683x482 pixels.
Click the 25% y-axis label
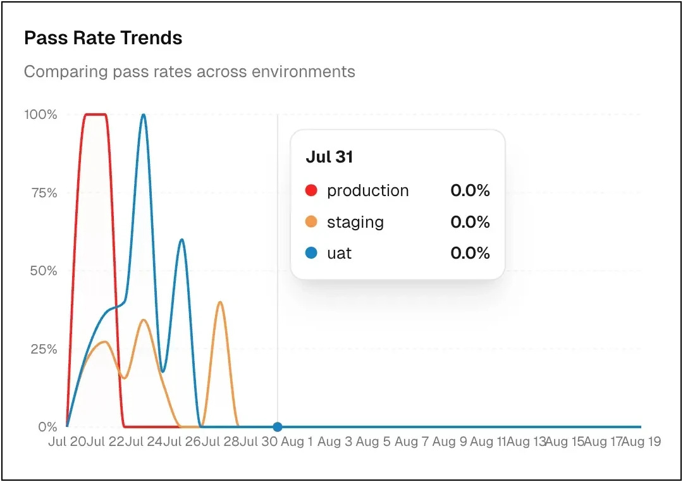click(44, 349)
